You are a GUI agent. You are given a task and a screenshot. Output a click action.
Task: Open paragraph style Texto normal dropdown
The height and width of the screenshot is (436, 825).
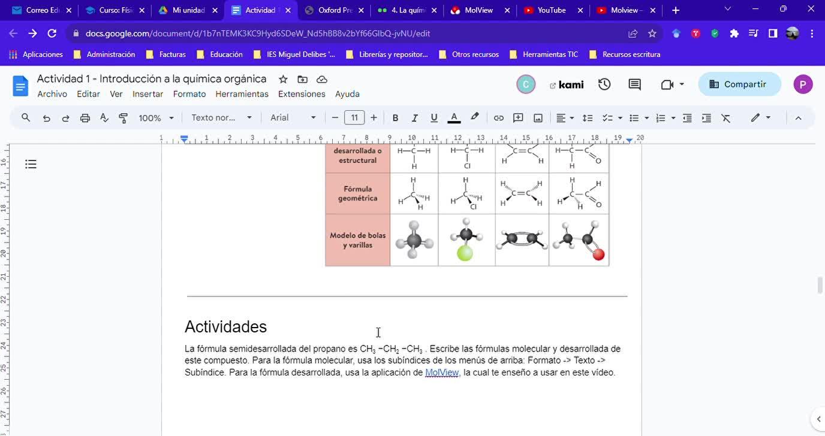[x=222, y=118]
